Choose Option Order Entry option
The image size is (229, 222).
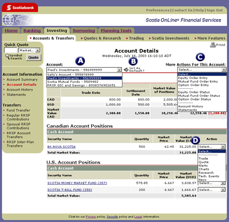click(194, 85)
